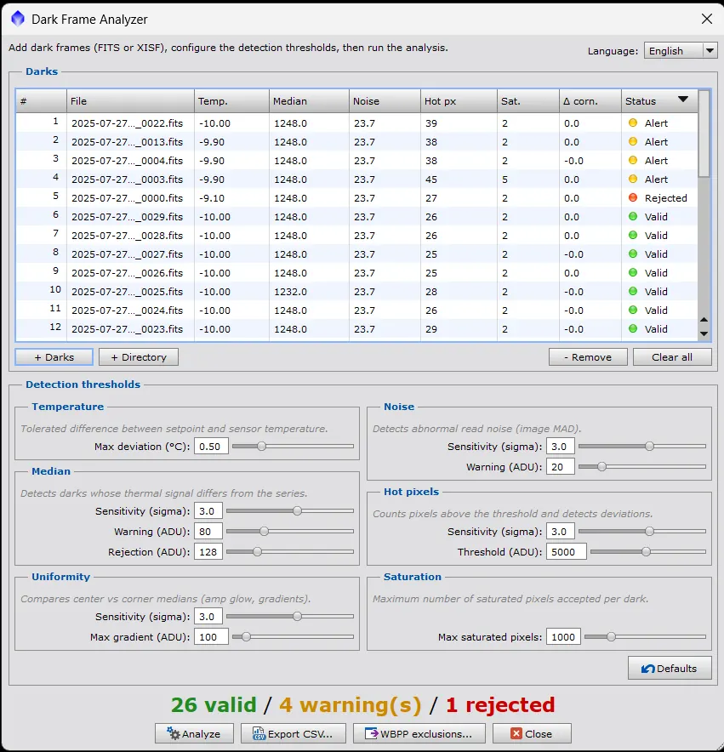Sort by the Hot px column header
This screenshot has height=752, width=724.
tap(459, 101)
